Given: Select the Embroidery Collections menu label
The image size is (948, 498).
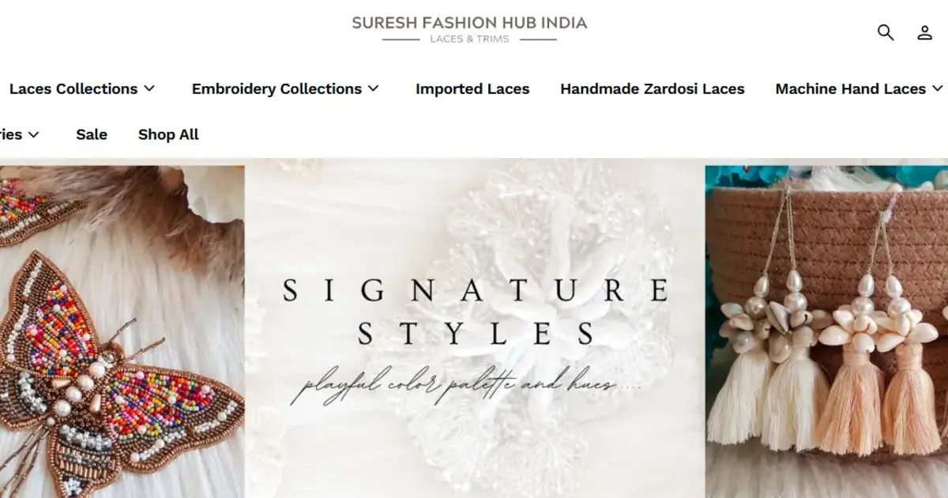Looking at the screenshot, I should pyautogui.click(x=276, y=89).
